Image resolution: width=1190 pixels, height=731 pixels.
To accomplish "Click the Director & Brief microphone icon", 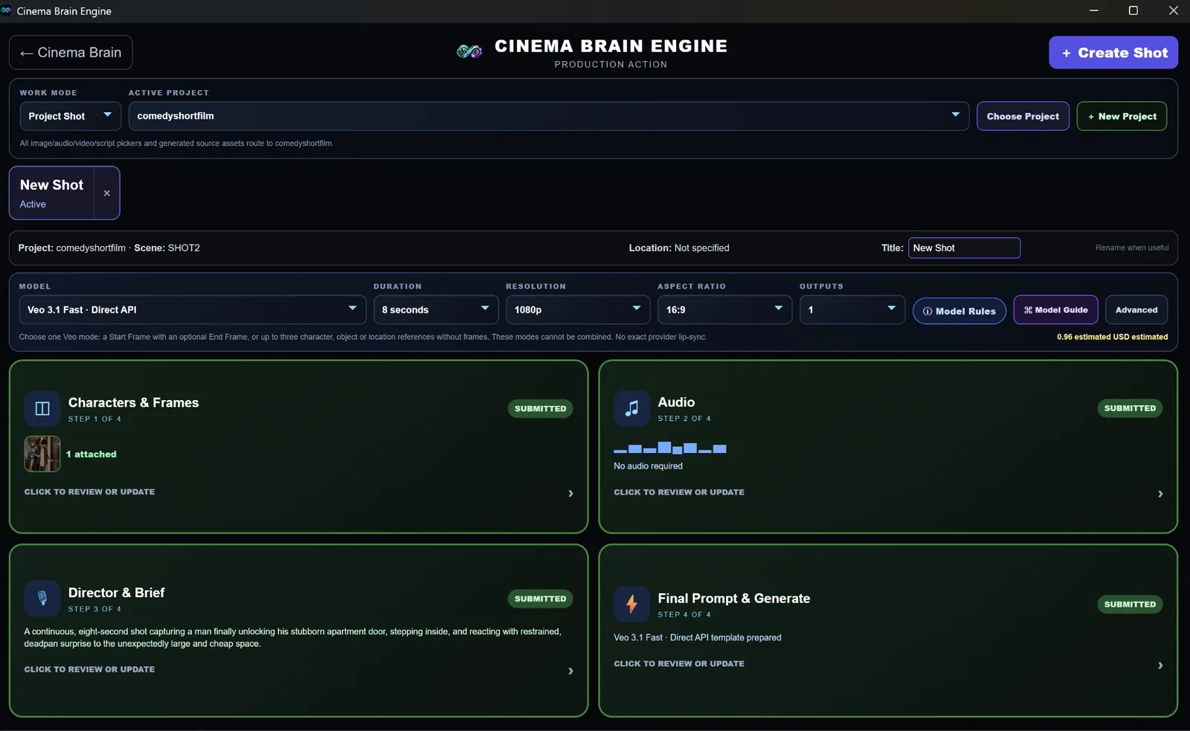I will point(42,598).
